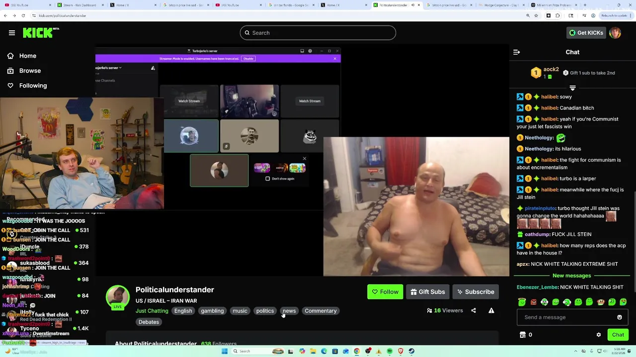Click the streamer's LIVE avatar
636x357 pixels.
pyautogui.click(x=118, y=297)
